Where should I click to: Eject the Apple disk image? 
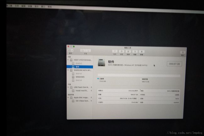[x=91, y=97]
